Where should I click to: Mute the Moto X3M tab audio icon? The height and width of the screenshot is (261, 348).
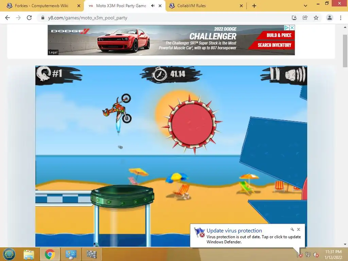(153, 6)
